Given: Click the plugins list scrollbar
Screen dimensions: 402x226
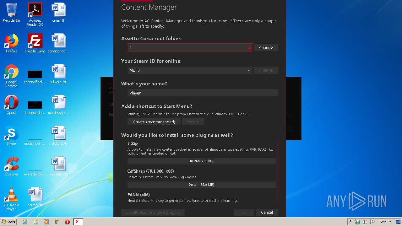Looking at the screenshot, I should [x=278, y=171].
